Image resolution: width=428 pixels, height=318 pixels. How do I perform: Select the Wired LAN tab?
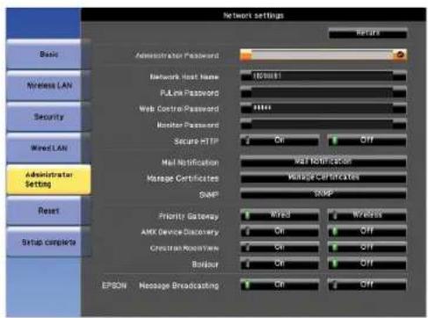pos(48,148)
